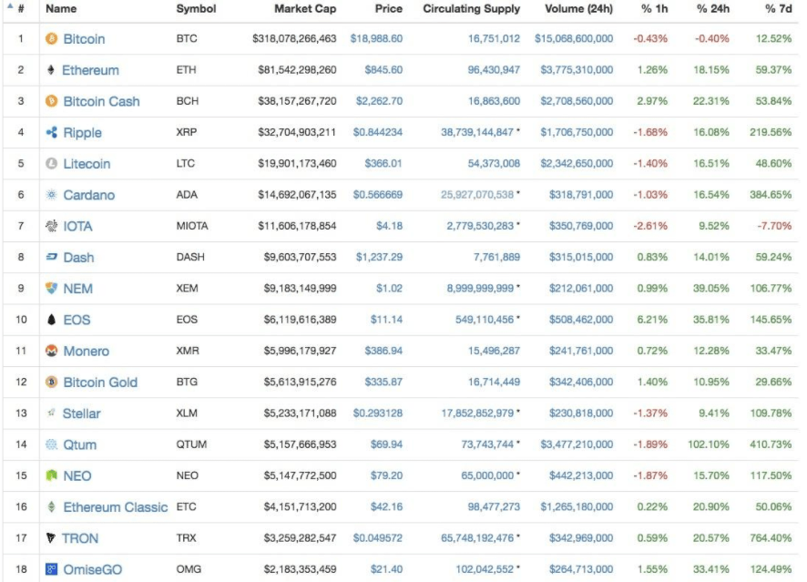This screenshot has width=807, height=582.
Task: Click Qtum 24h change 102.10%
Action: tap(709, 444)
